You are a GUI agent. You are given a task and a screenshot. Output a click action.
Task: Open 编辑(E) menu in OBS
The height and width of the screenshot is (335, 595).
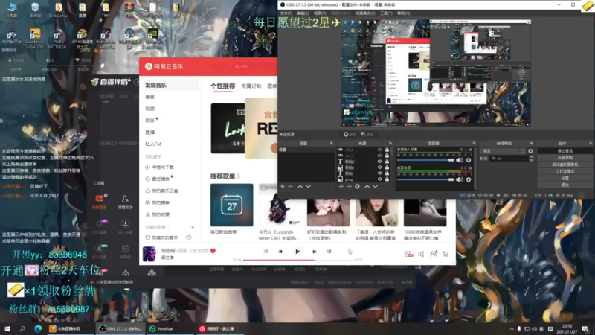303,13
